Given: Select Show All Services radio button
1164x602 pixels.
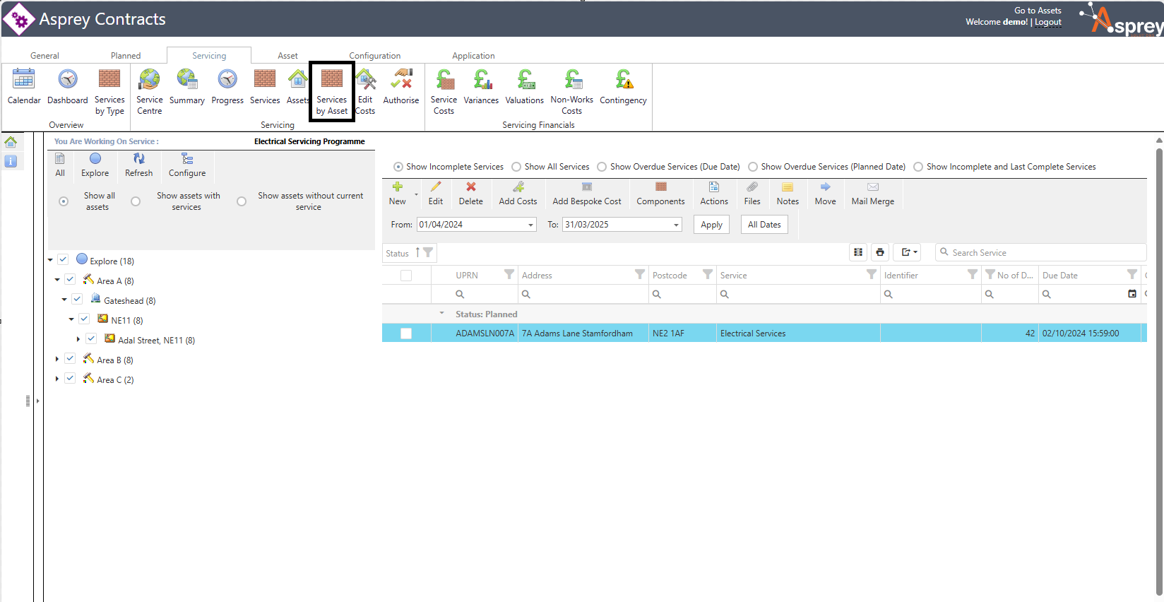Looking at the screenshot, I should pyautogui.click(x=516, y=167).
